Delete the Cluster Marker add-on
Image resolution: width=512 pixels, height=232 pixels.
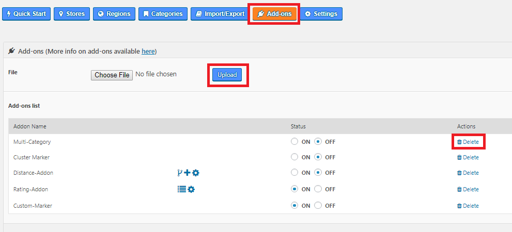(x=468, y=157)
